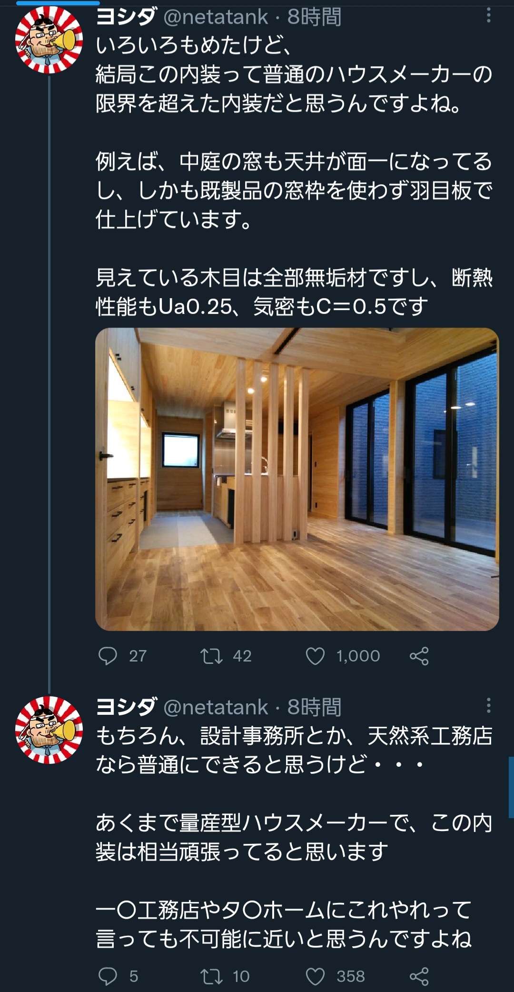View the wooden interior photo attachment
Viewport: 514px width, 992px height.
coord(297,479)
